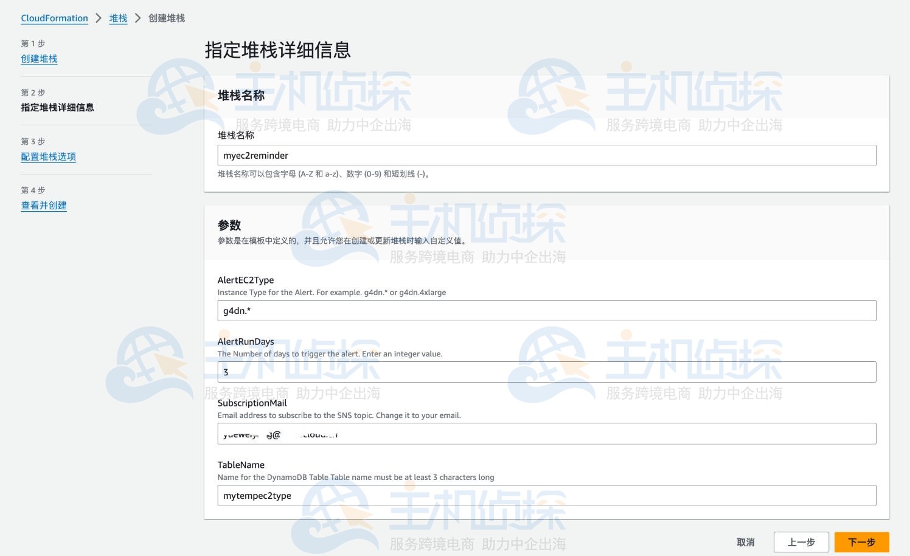Click the orange 下一步 button

[861, 542]
